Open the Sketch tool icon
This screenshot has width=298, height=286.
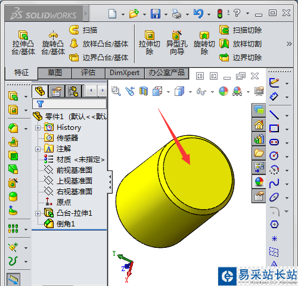pos(274,83)
